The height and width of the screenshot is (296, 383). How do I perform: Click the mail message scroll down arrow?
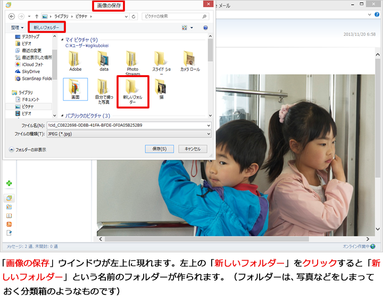point(378,229)
